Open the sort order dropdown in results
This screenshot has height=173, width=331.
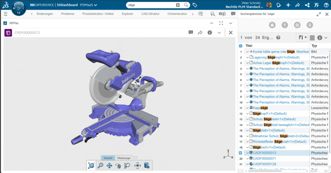tap(302, 37)
